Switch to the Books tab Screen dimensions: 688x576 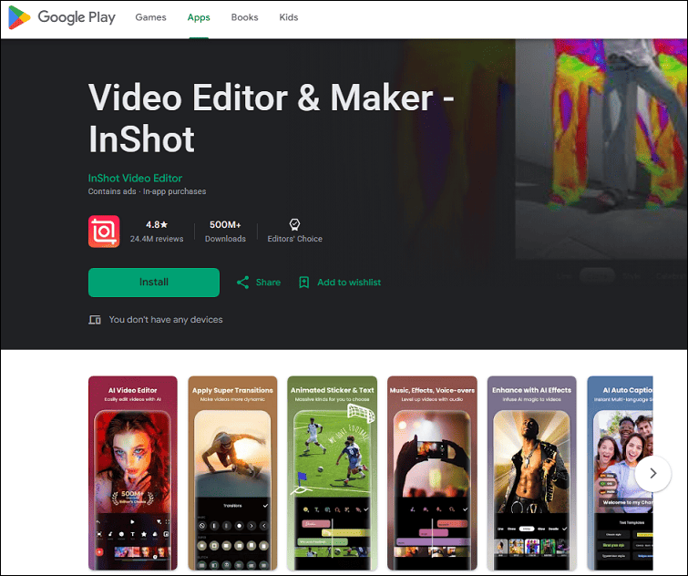[x=244, y=17]
